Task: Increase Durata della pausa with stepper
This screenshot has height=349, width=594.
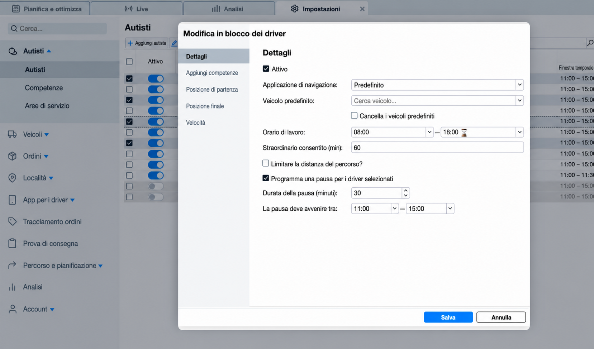Action: click(x=405, y=190)
